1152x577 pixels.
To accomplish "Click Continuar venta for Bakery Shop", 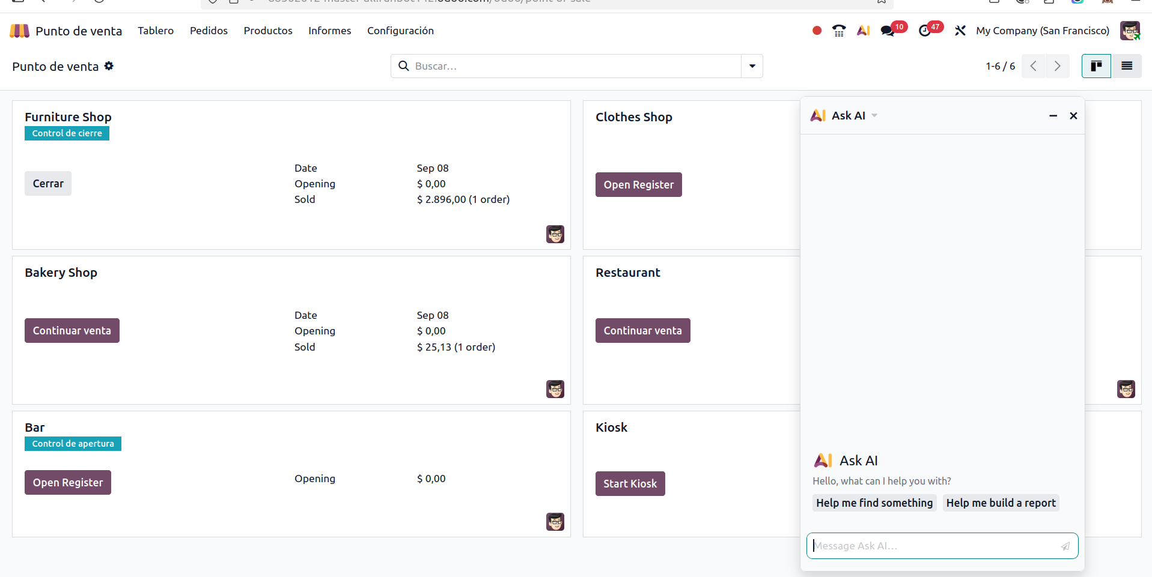I will pos(72,331).
